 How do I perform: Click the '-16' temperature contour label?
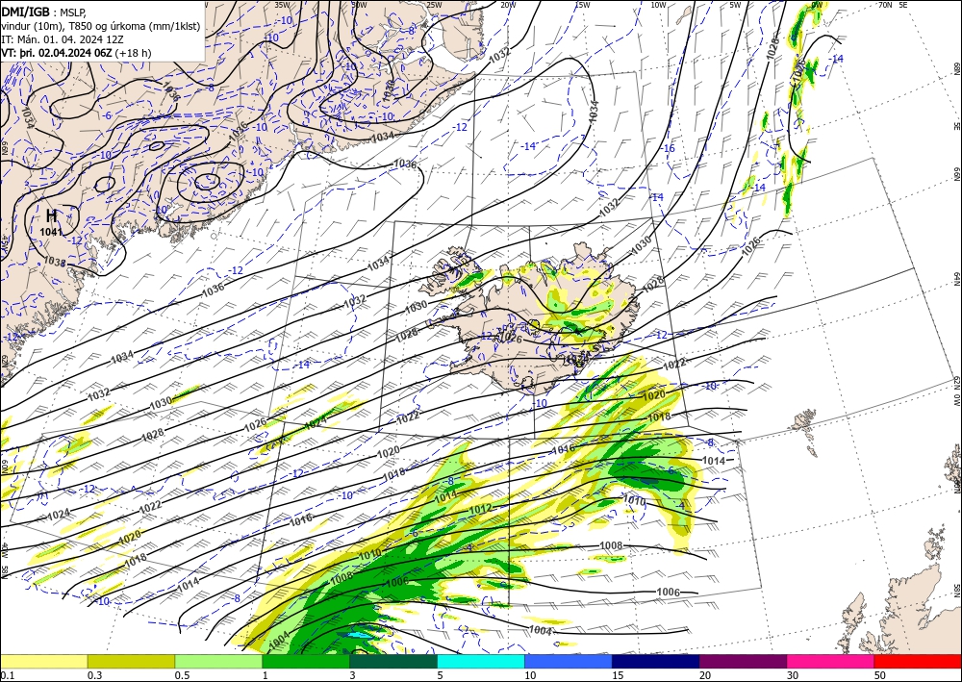click(x=669, y=148)
